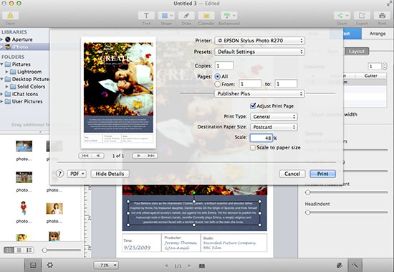The width and height of the screenshot is (394, 272).
Task: Adjust the thumbnail size slider
Action: point(44,250)
